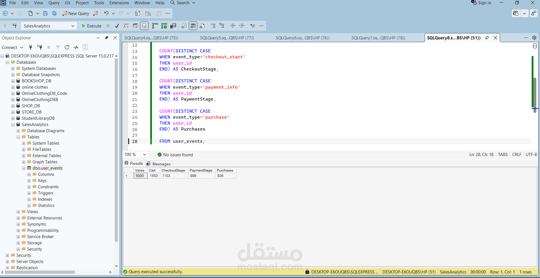Click the Execute query button
540x278 pixels.
pos(91,26)
